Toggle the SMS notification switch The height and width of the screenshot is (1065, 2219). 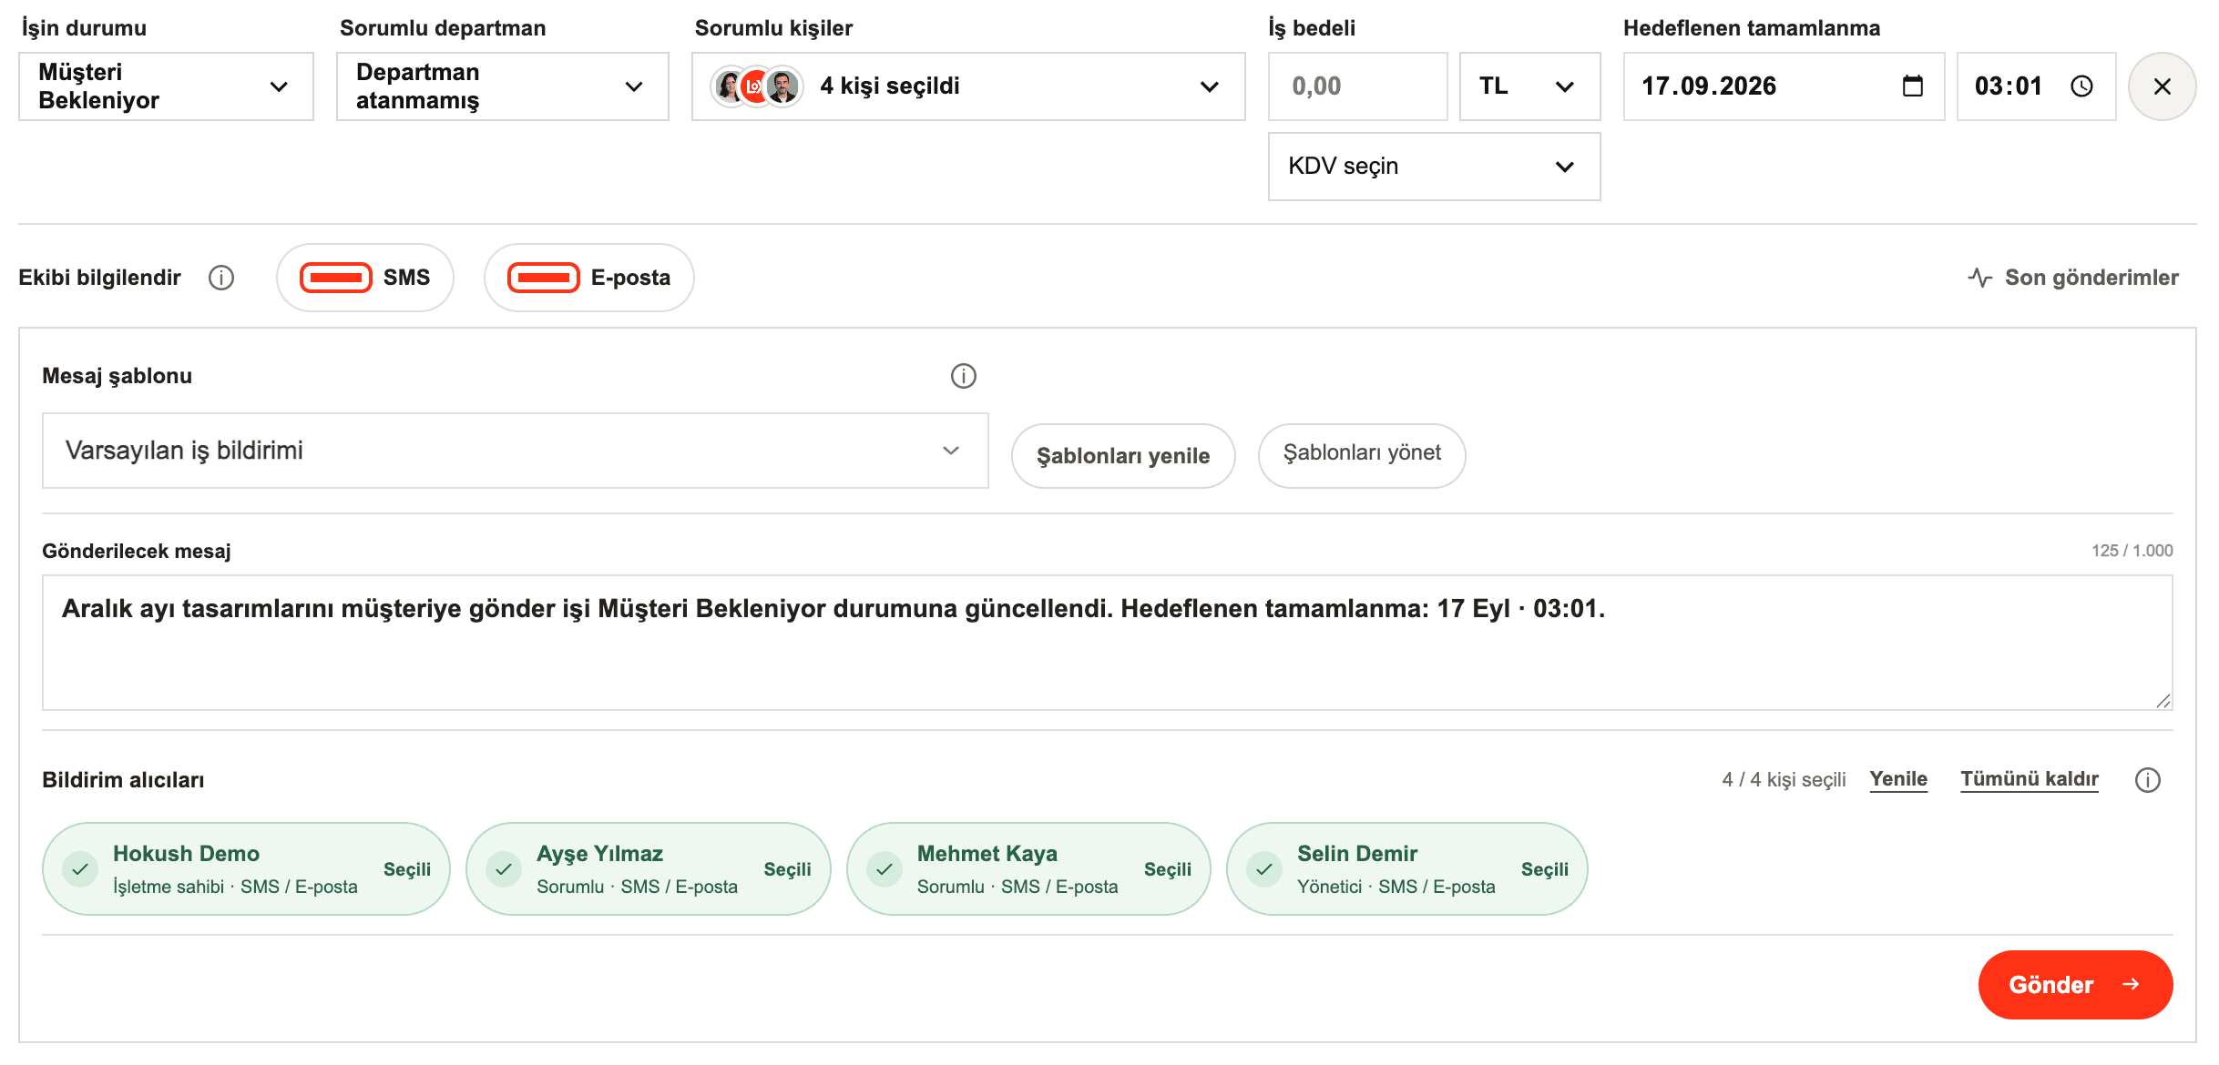(336, 278)
